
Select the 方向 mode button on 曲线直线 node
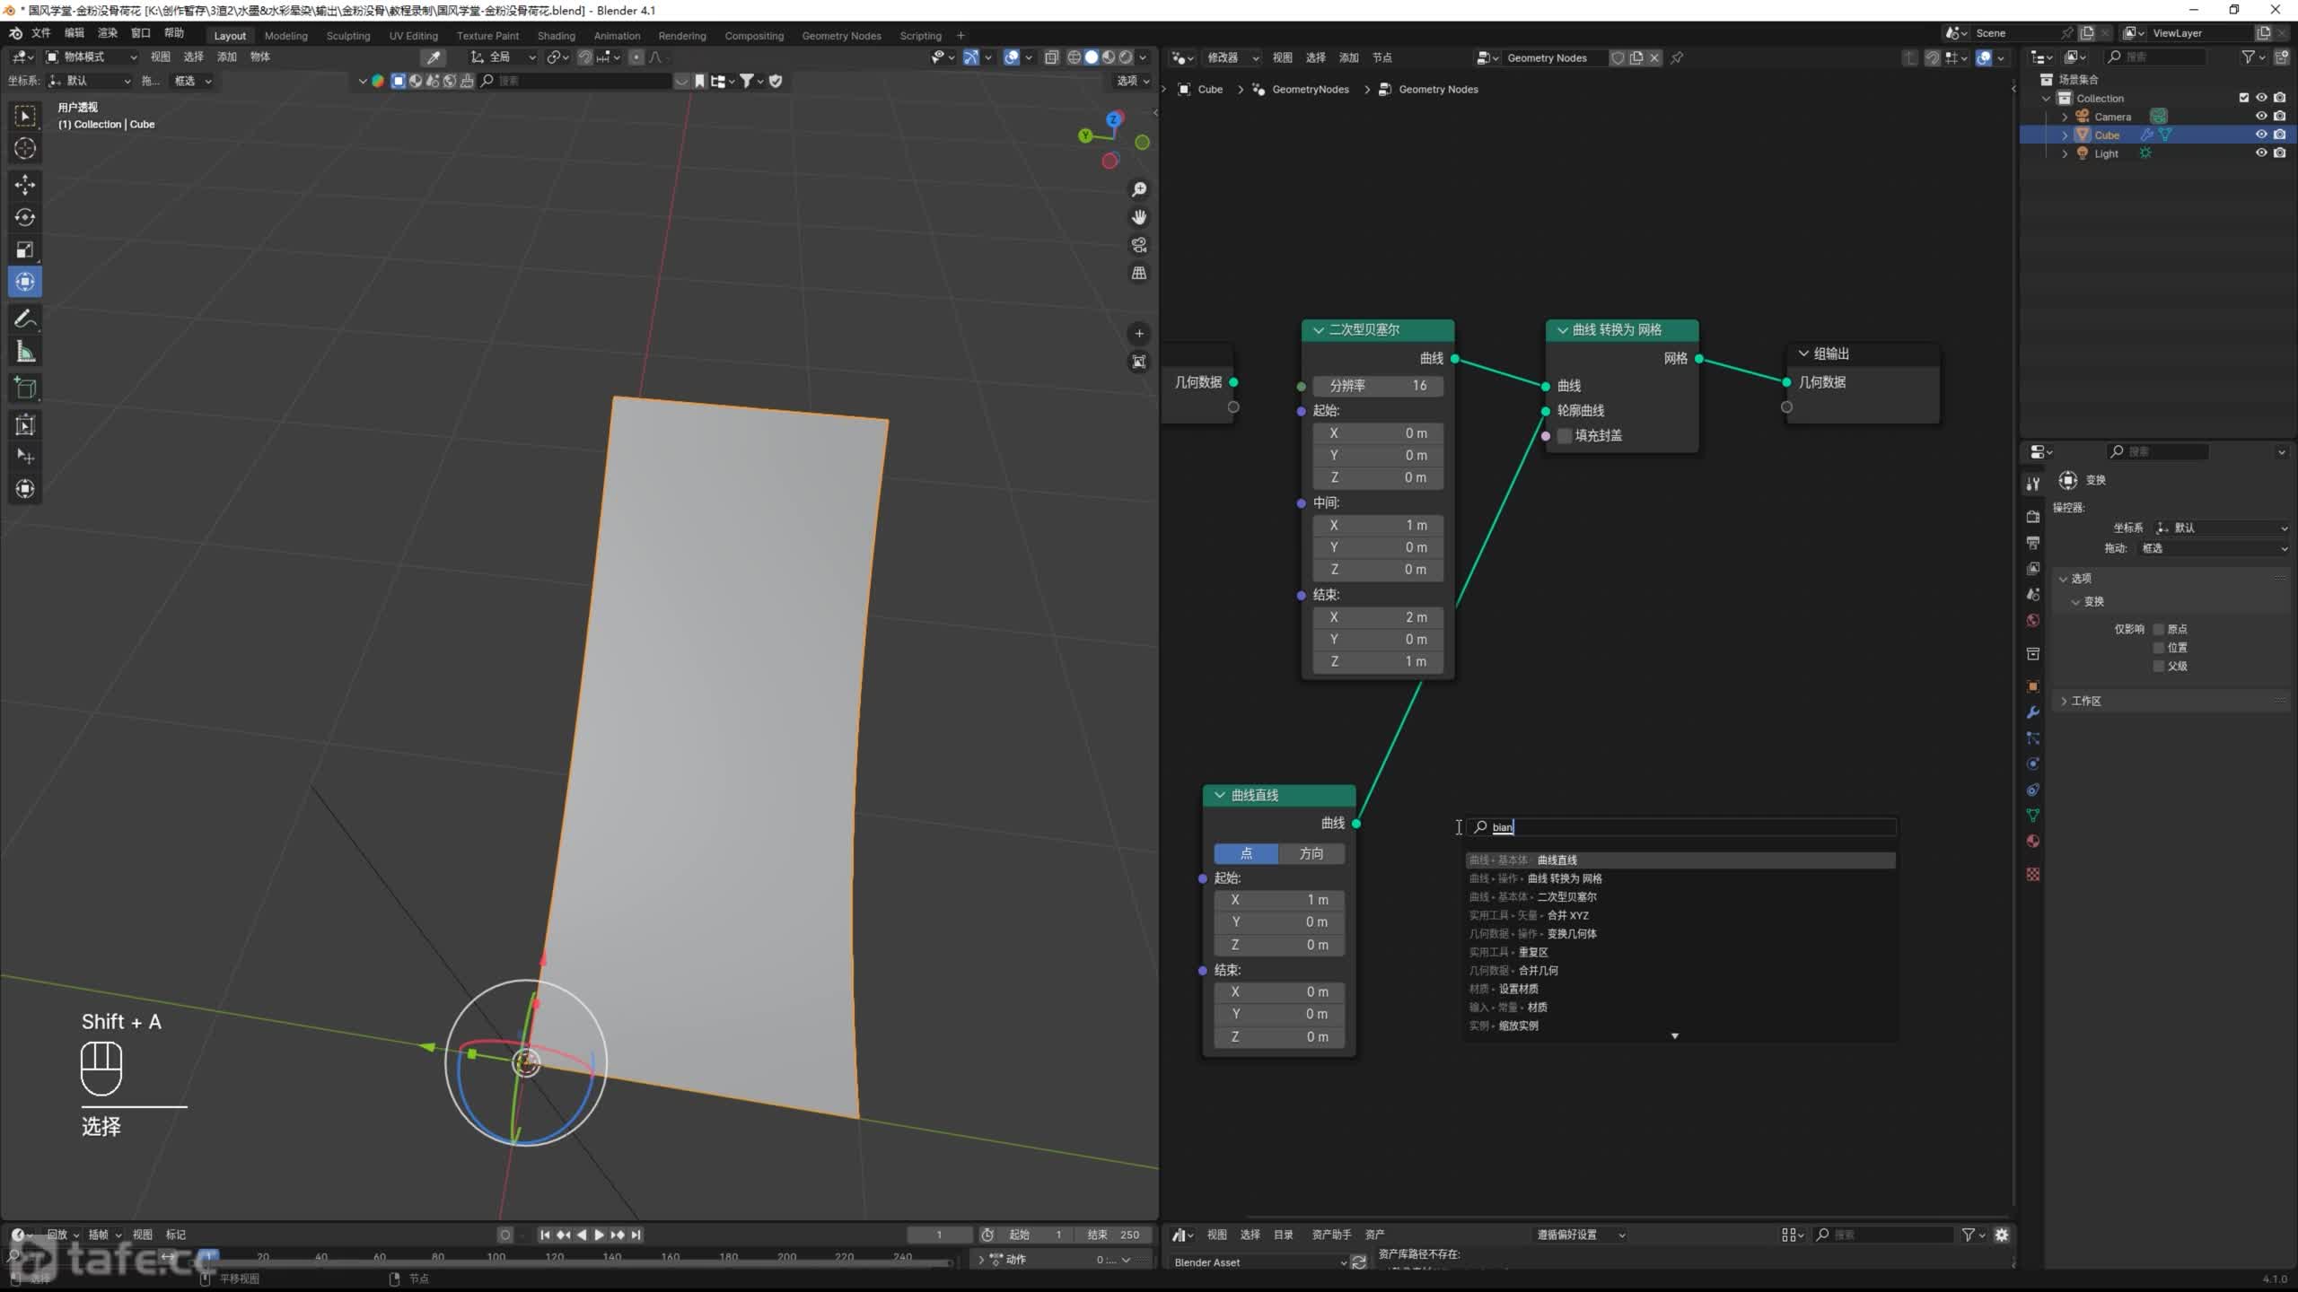(x=1311, y=853)
